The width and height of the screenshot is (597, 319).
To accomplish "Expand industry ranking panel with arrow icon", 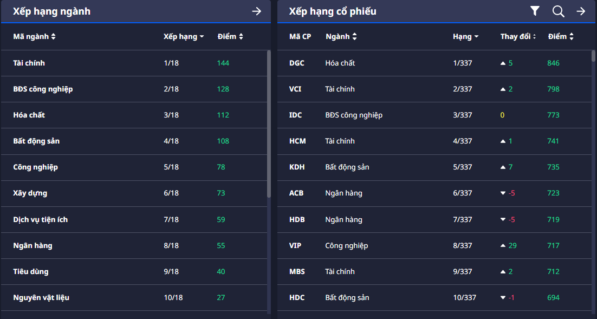I will (257, 11).
